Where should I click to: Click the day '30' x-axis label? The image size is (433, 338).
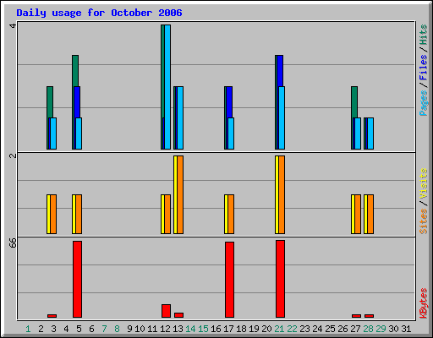click(393, 329)
